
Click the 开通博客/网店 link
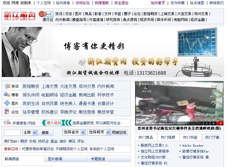click(24, 123)
